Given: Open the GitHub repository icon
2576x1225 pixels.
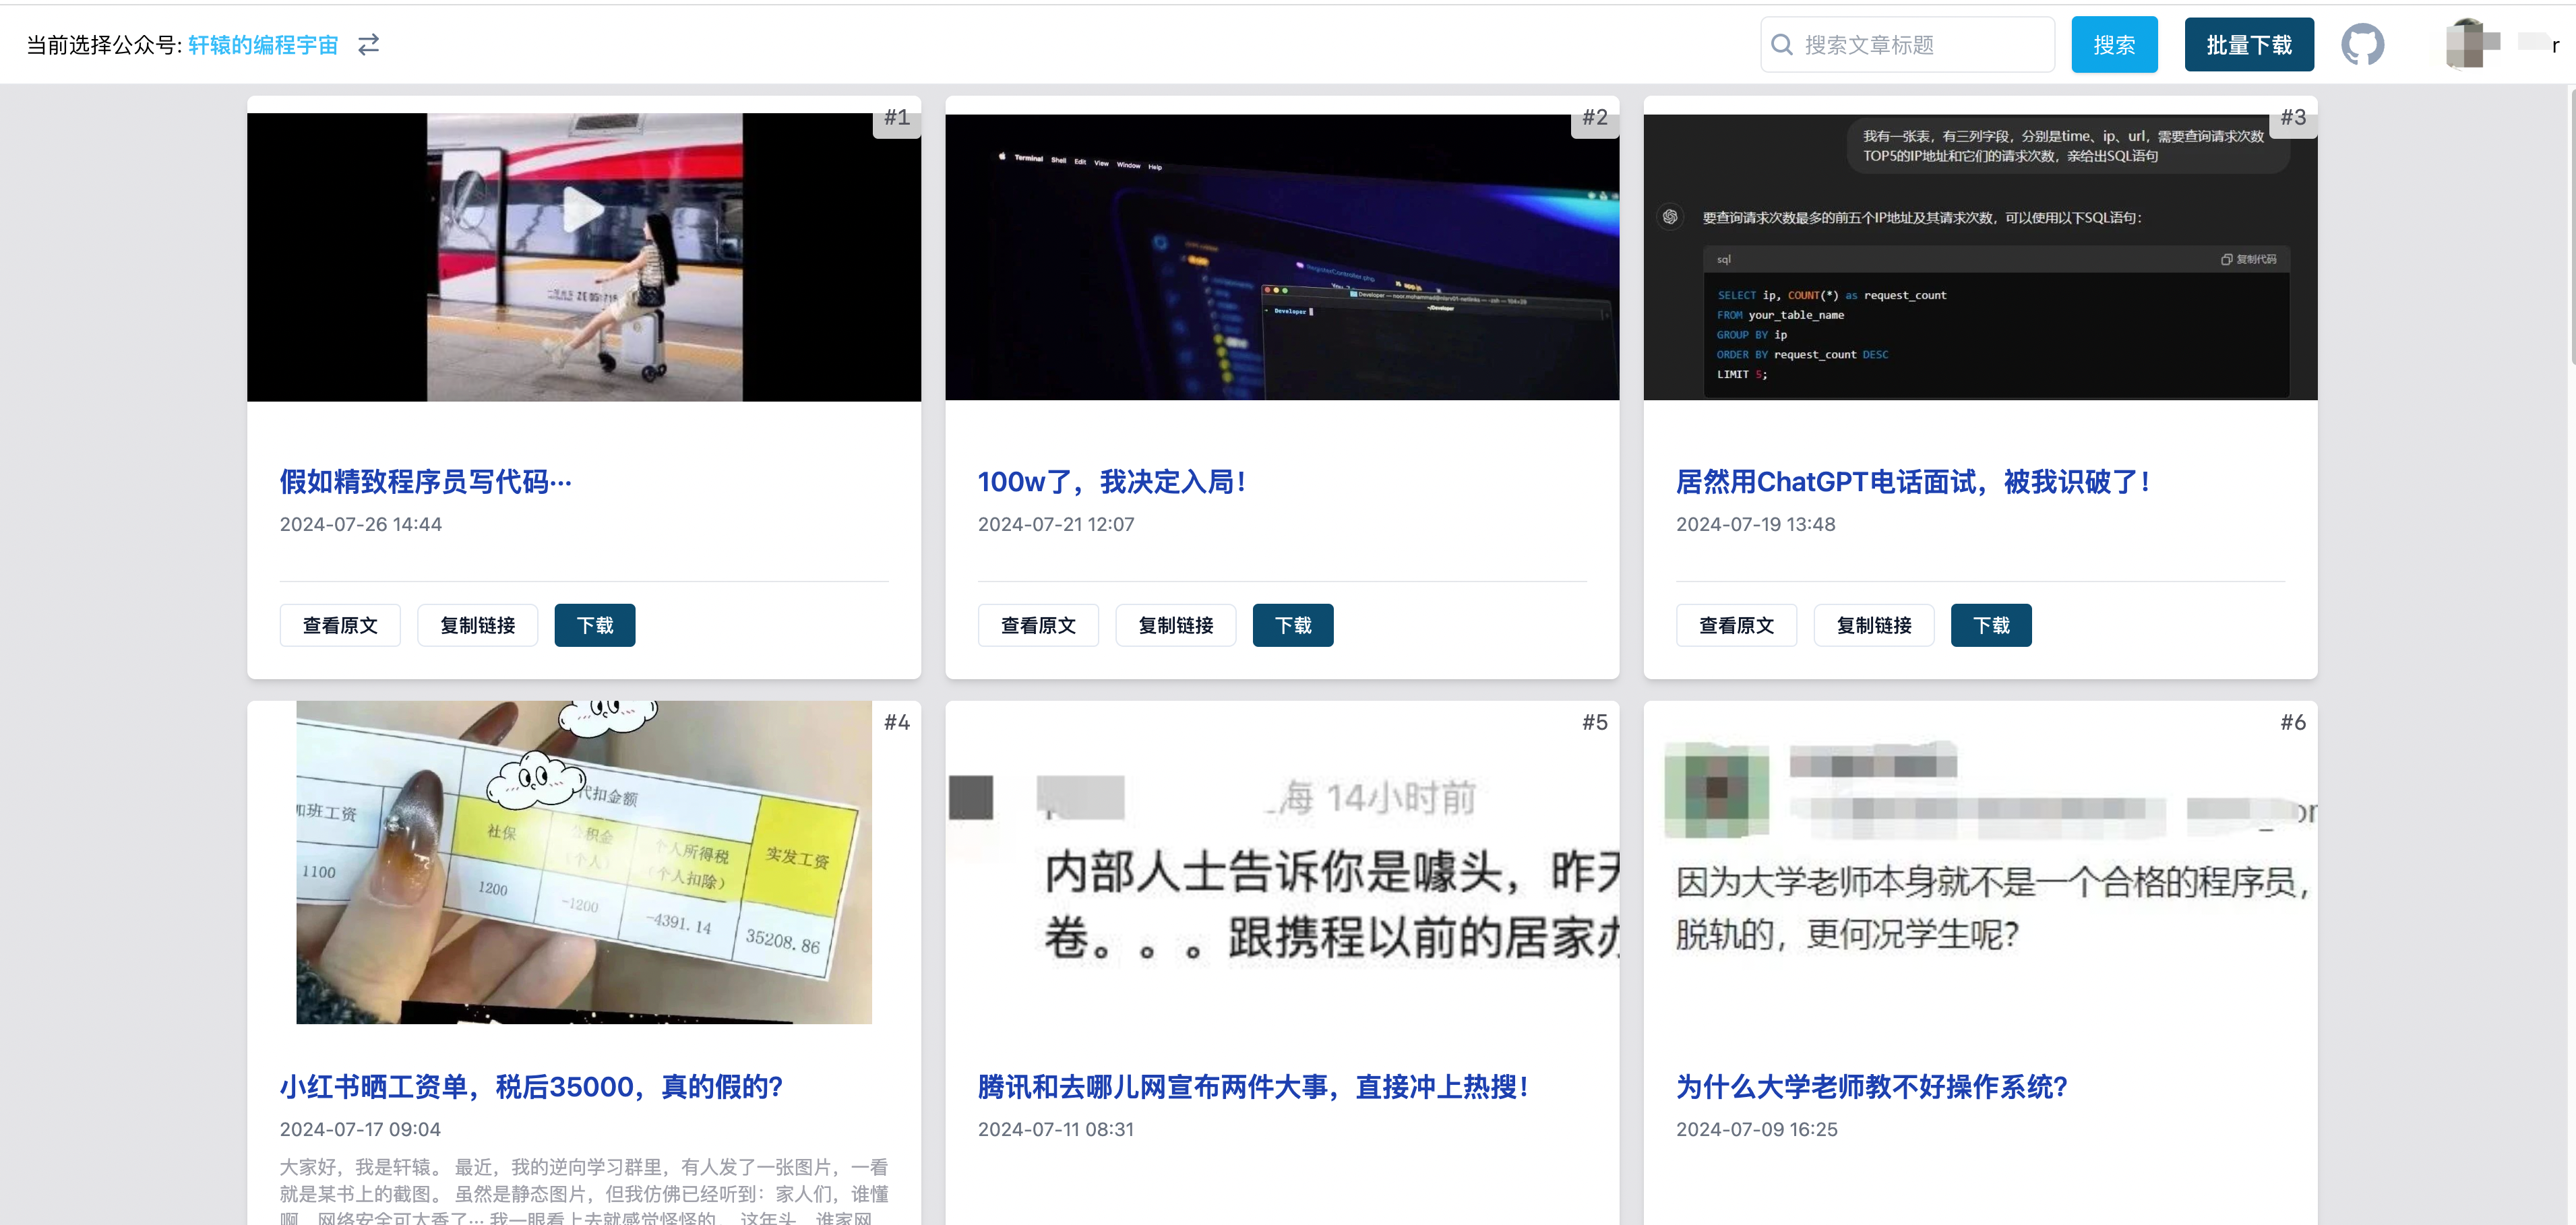Looking at the screenshot, I should 2362,45.
